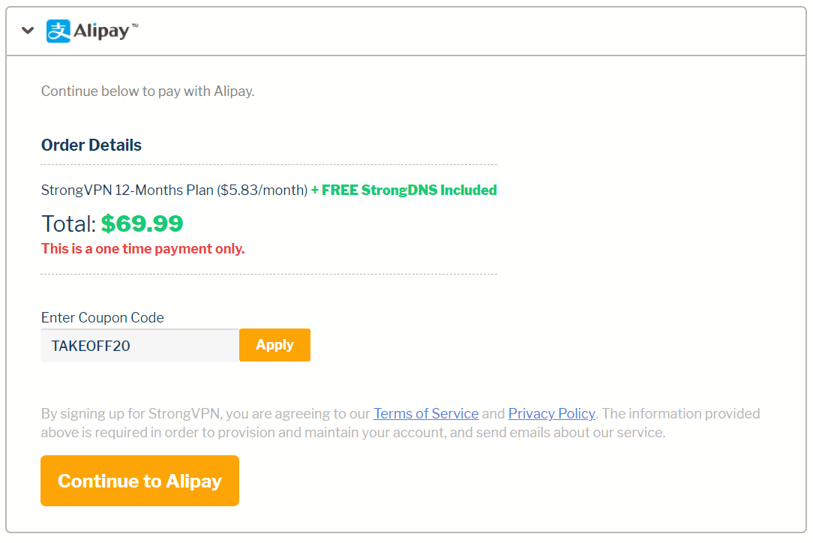The image size is (813, 543).
Task: Click the green $69.99 total amount
Action: (x=142, y=223)
